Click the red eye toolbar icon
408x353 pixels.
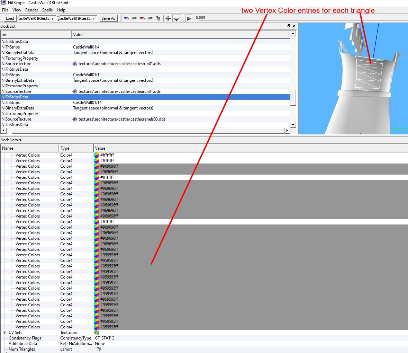click(x=143, y=18)
